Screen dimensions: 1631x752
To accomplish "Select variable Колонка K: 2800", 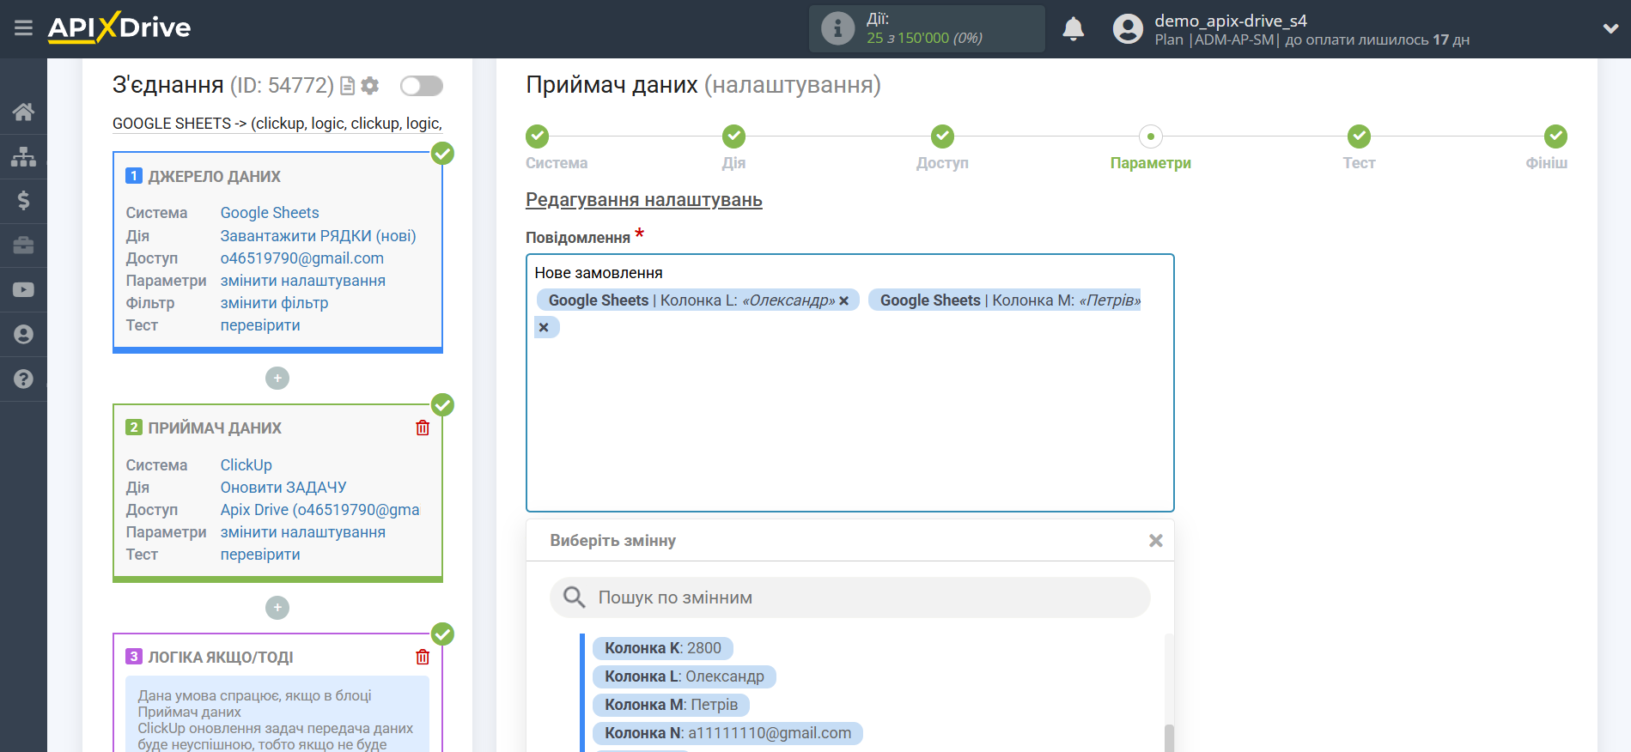I will point(663,648).
